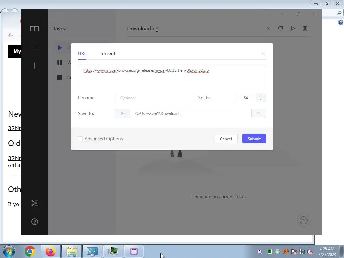Click the Motrix logo in the sidebar
Screen dimensions: 344x258
click(x=35, y=28)
